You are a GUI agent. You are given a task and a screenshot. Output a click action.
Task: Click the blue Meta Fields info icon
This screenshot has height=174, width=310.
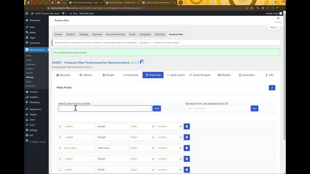(x=272, y=87)
